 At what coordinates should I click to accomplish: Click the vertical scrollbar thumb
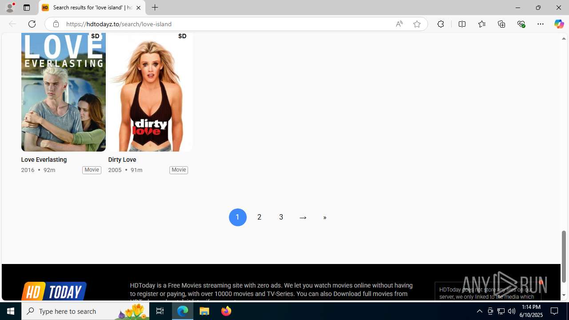click(x=564, y=256)
